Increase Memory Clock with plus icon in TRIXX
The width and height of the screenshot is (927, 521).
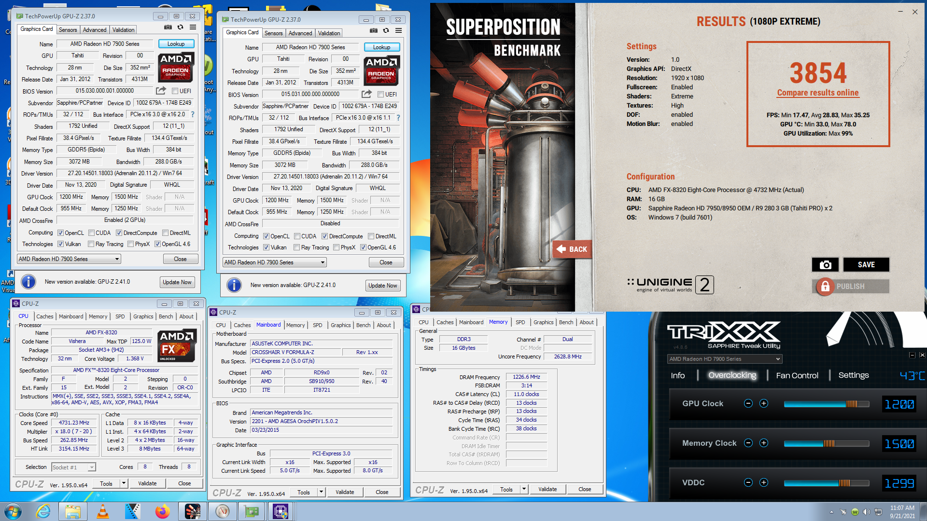[764, 443]
